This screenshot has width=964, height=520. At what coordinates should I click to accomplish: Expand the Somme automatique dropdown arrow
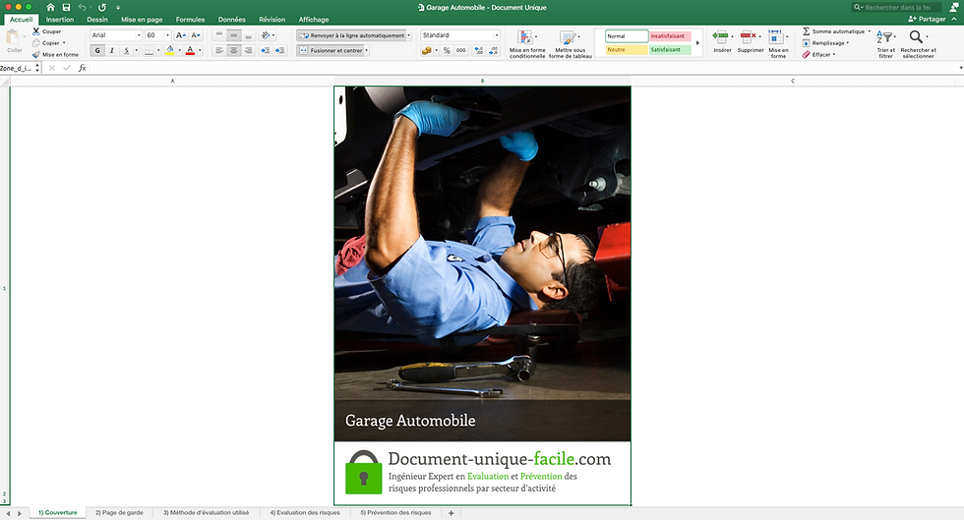pos(869,31)
